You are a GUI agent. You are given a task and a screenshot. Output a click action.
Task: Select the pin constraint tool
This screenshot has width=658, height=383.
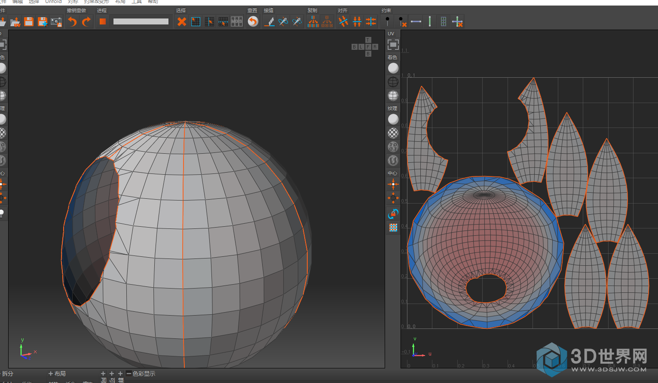pos(388,21)
